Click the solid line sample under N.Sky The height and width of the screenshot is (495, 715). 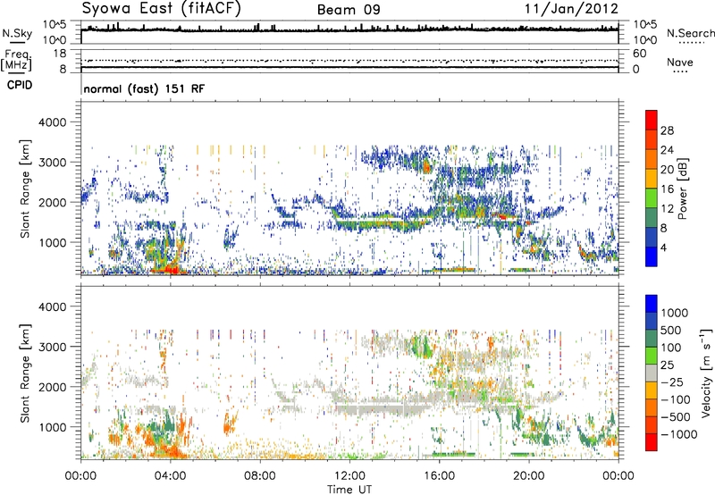17,42
